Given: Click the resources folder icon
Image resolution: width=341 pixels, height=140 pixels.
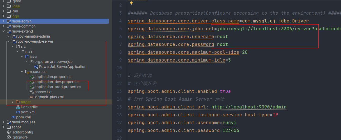Looking at the screenshot, I should 27,72.
